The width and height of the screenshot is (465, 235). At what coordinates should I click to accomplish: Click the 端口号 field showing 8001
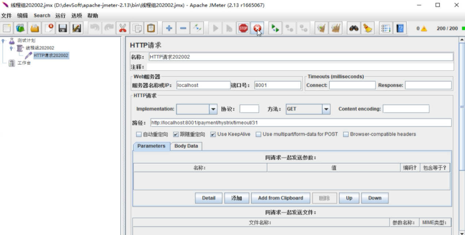277,85
